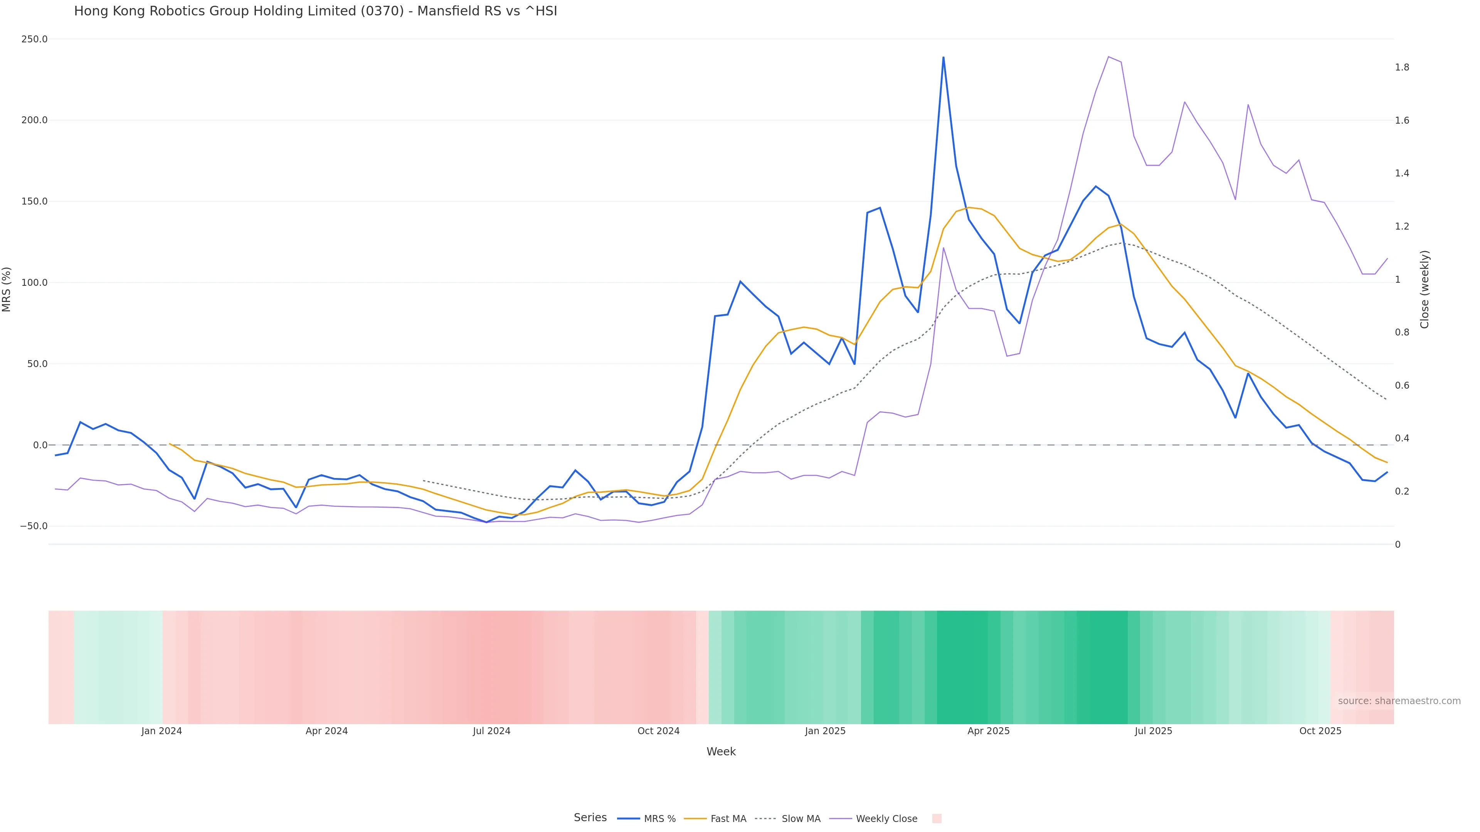Click the chart title text
Screen dimensions: 1480x832
tap(315, 11)
